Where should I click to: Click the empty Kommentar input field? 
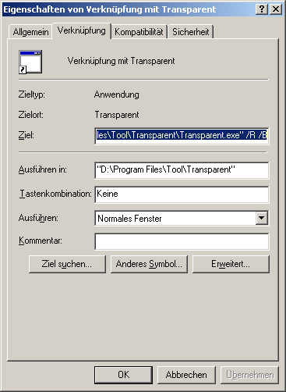[x=182, y=241]
